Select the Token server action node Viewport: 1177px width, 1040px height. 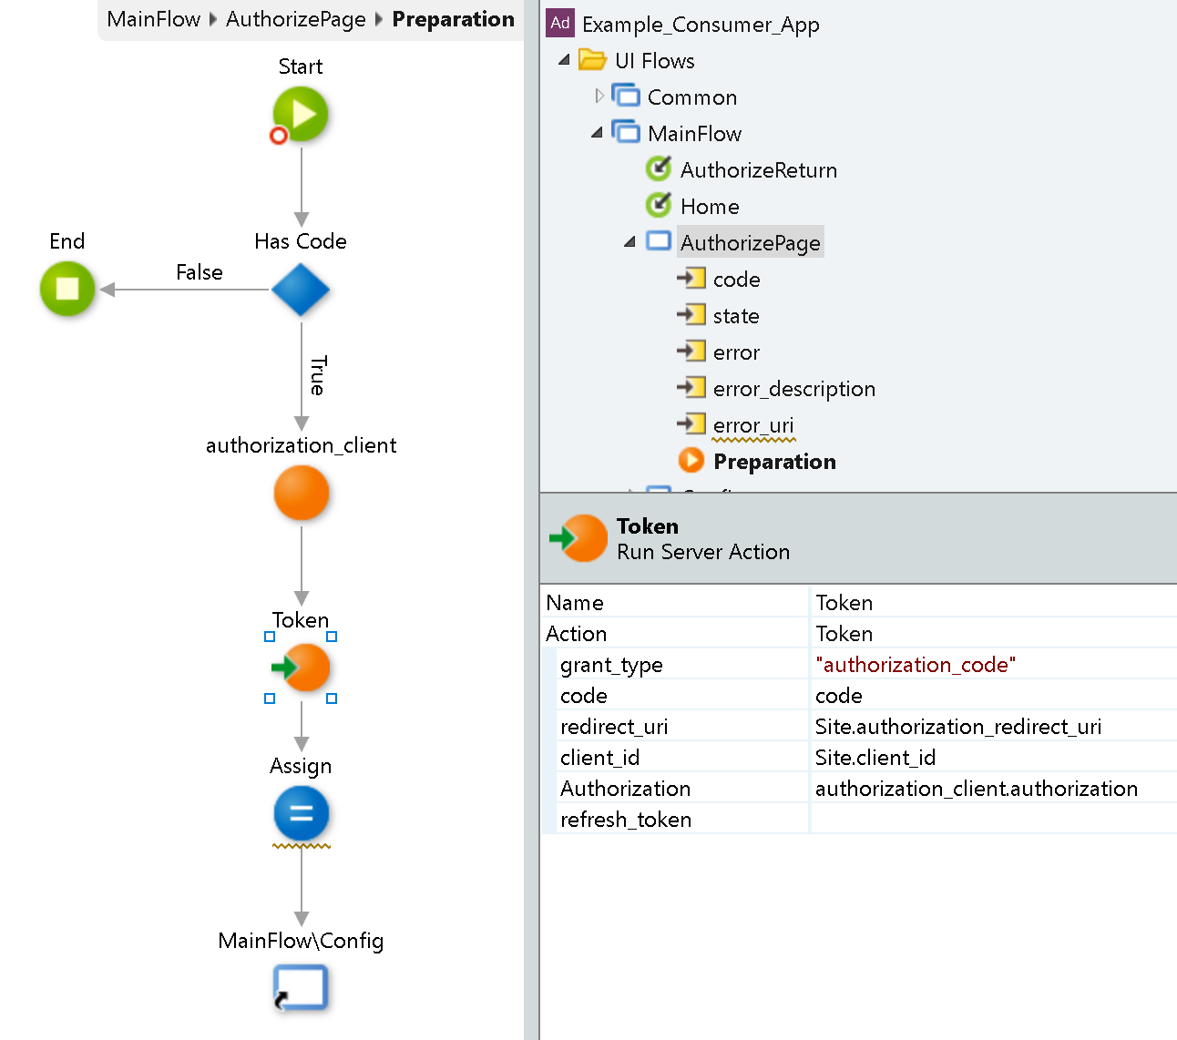301,668
